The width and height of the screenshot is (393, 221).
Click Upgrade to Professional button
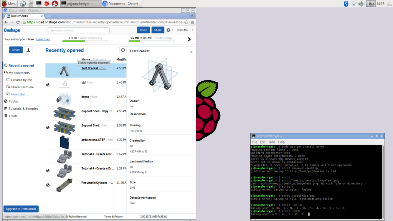tap(21, 209)
